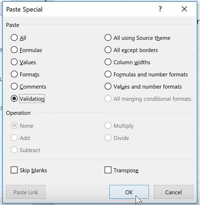Tick the Transpose checkbox
200x205 pixels.
coord(108,170)
